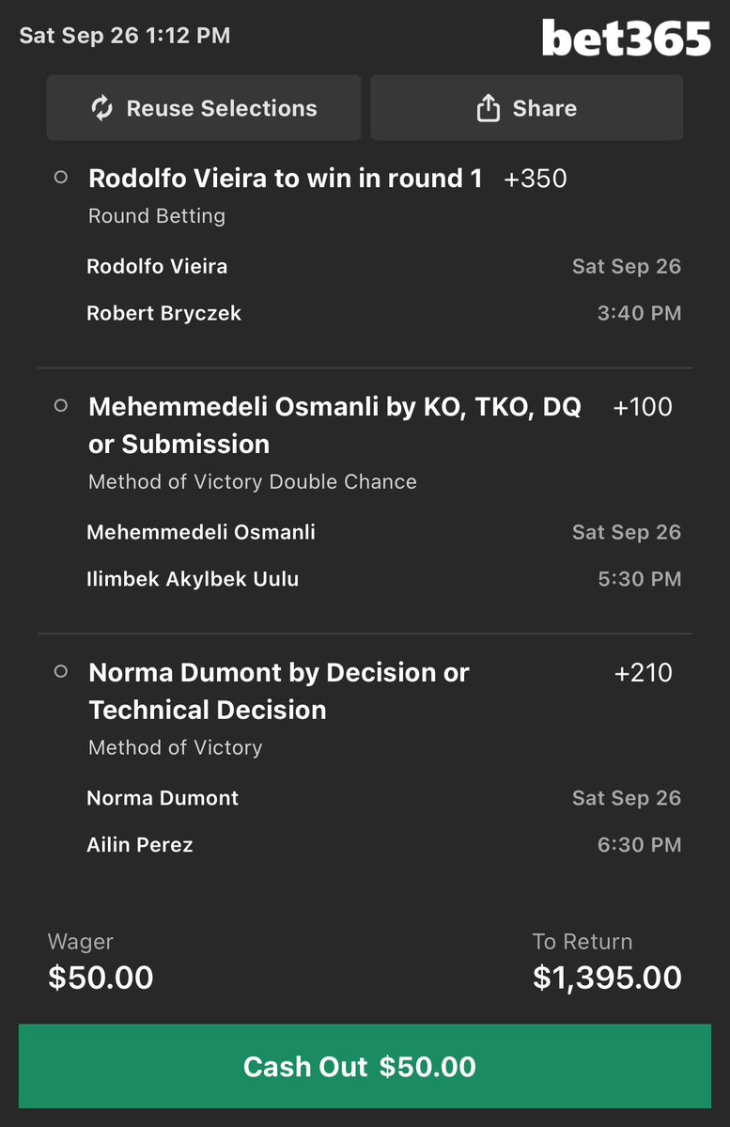Click the +100 odds value
Screen dimensions: 730x1127
coord(643,407)
